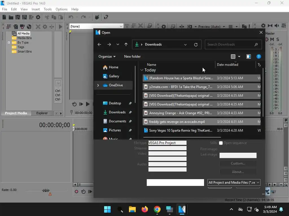Open the view options dropdown arrow
This screenshot has height=216, width=289.
tap(239, 57)
